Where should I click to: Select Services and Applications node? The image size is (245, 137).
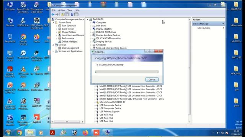tap(70, 51)
